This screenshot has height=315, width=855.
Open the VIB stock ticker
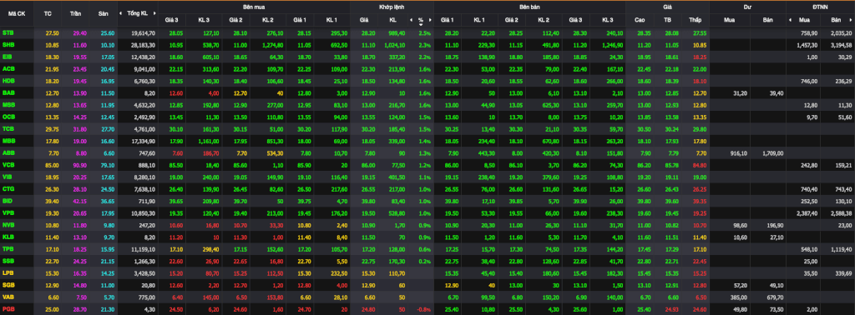pyautogui.click(x=8, y=177)
